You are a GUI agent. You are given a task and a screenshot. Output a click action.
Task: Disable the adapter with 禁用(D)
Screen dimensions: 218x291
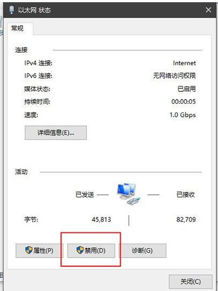coord(91,251)
